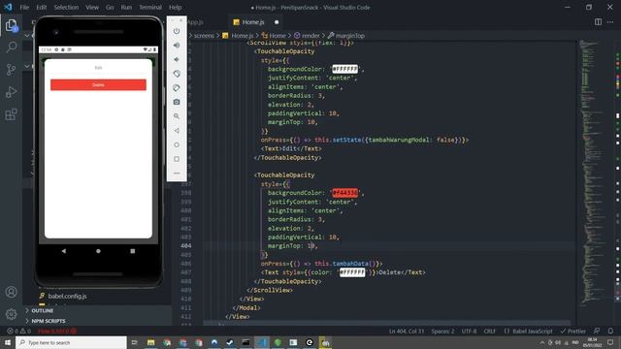The width and height of the screenshot is (621, 349).
Task: Open the screens breadcrumb dropdown
Action: pyautogui.click(x=204, y=36)
